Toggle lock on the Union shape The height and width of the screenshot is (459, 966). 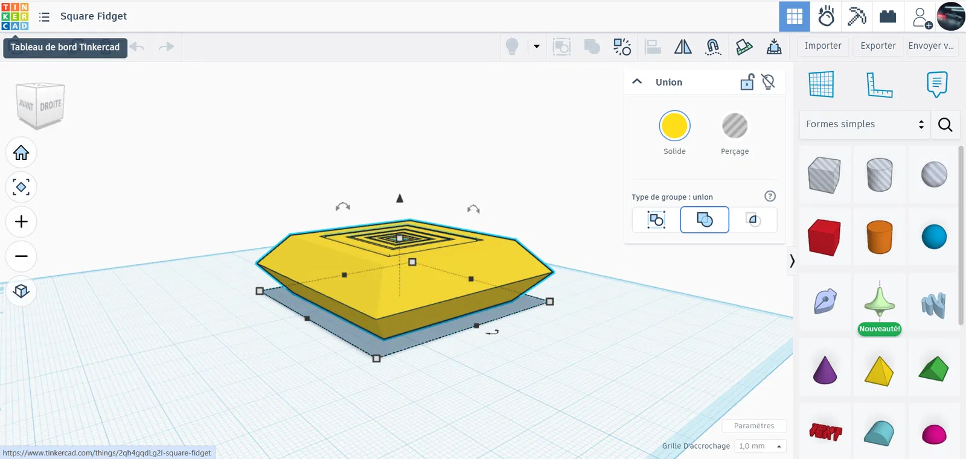point(747,81)
